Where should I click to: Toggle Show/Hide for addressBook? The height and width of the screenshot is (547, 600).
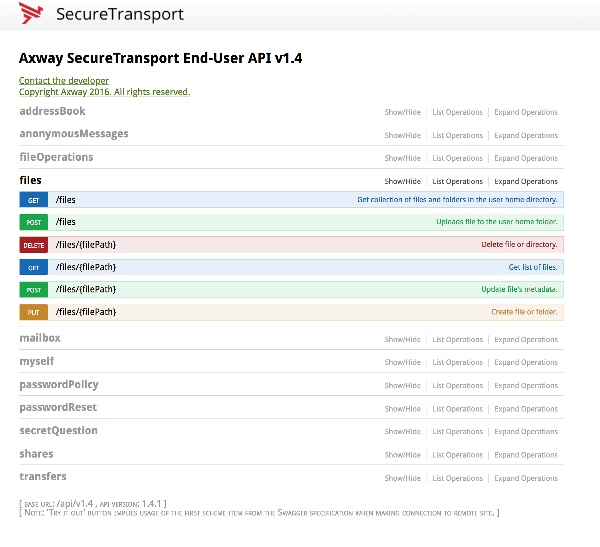click(x=403, y=112)
